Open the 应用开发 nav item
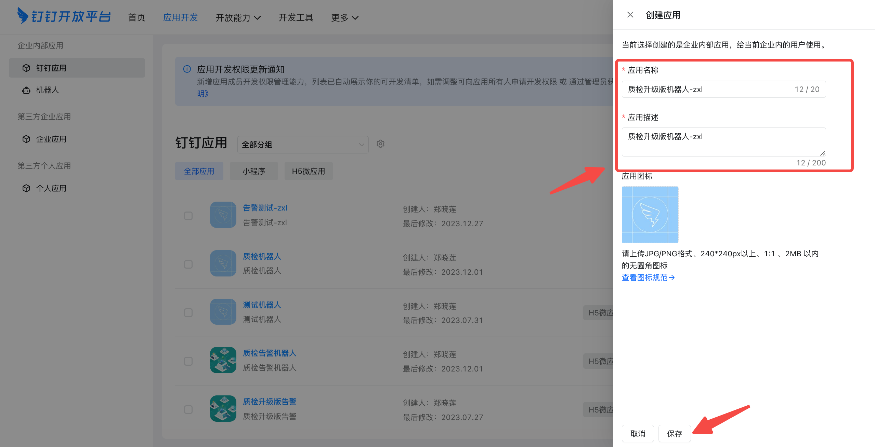The image size is (875, 447). pyautogui.click(x=181, y=17)
